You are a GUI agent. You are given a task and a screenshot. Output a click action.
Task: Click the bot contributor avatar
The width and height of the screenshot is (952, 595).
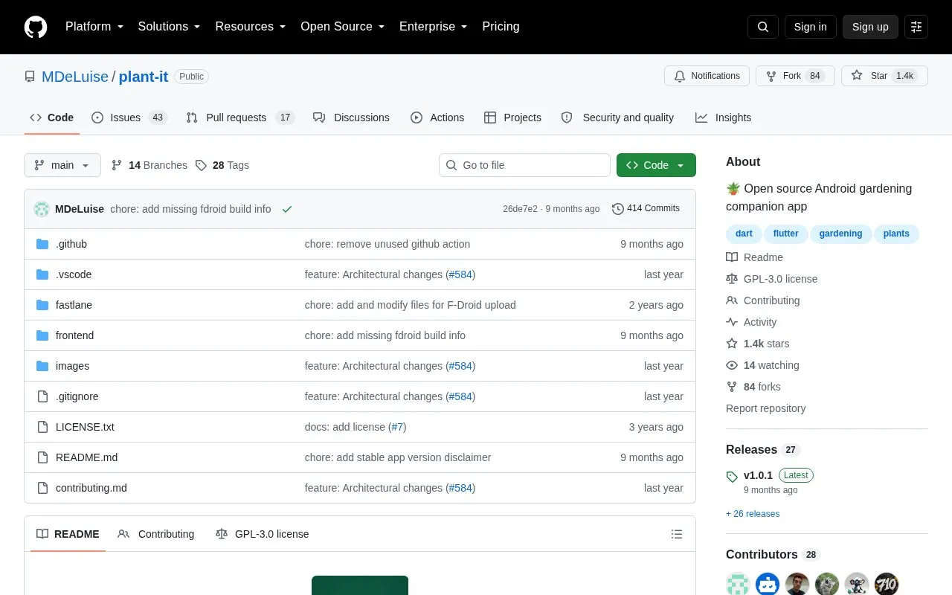768,584
